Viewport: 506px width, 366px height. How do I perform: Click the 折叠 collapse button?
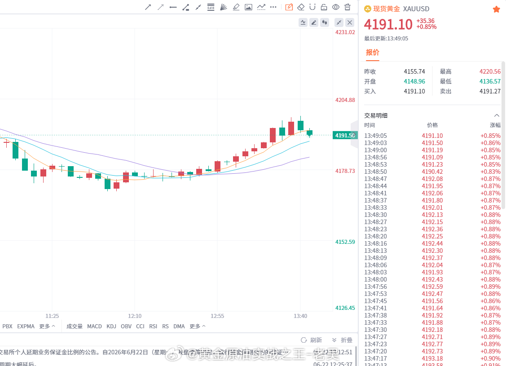342,340
